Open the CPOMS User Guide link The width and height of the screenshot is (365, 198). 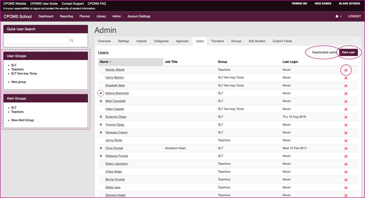point(44,4)
